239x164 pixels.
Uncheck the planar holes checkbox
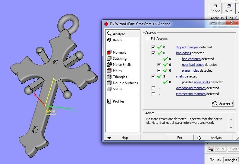tap(159, 70)
